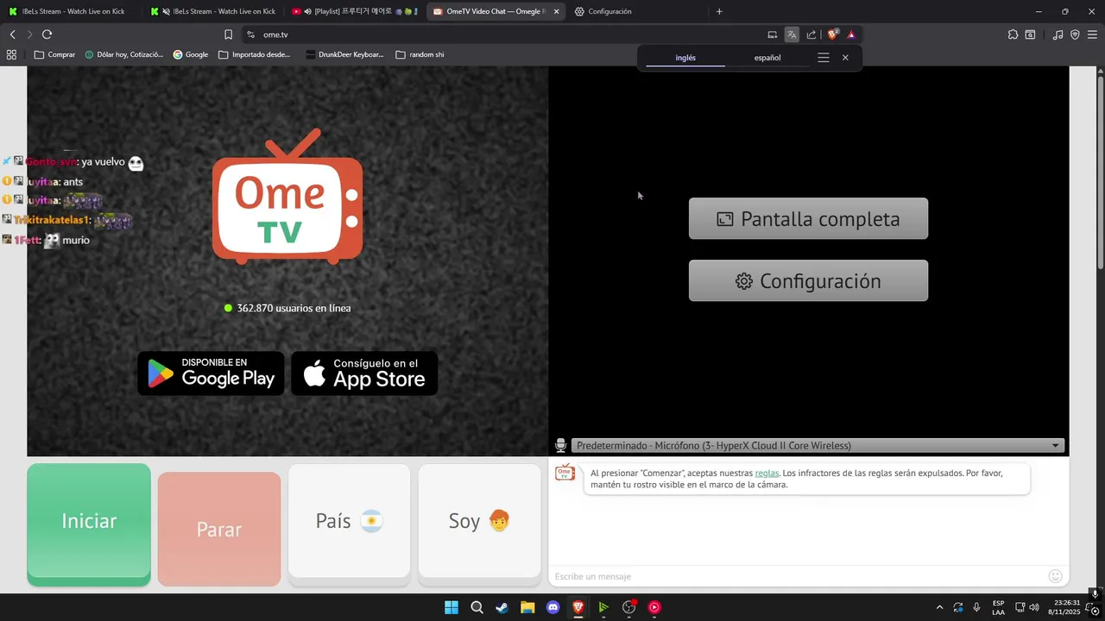This screenshot has width=1105, height=621.
Task: Bookmark this page icon
Action: coord(228,34)
